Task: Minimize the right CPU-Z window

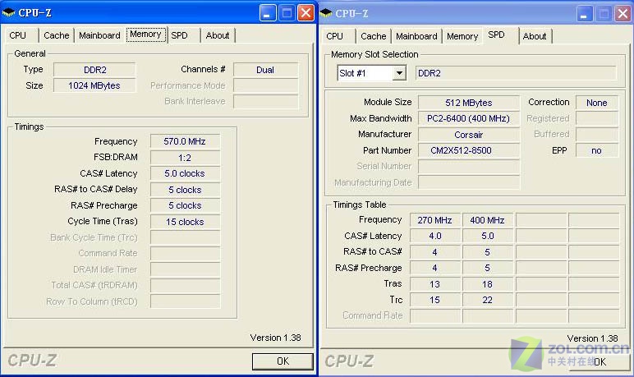Action: (x=583, y=14)
